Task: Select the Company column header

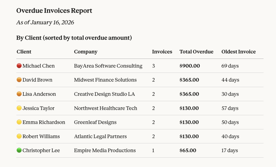Action: [86, 52]
